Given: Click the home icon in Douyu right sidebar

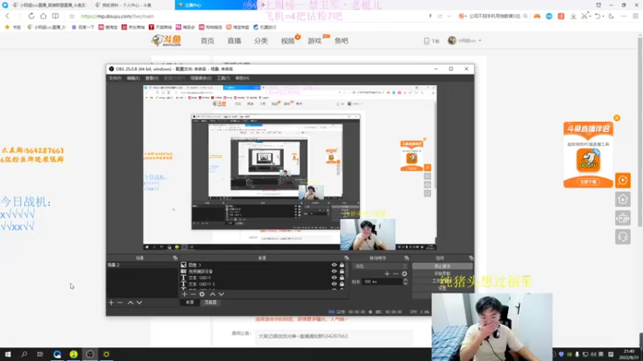Looking at the screenshot, I should [622, 199].
